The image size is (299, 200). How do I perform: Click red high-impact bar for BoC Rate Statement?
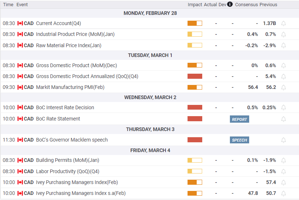coord(195,119)
